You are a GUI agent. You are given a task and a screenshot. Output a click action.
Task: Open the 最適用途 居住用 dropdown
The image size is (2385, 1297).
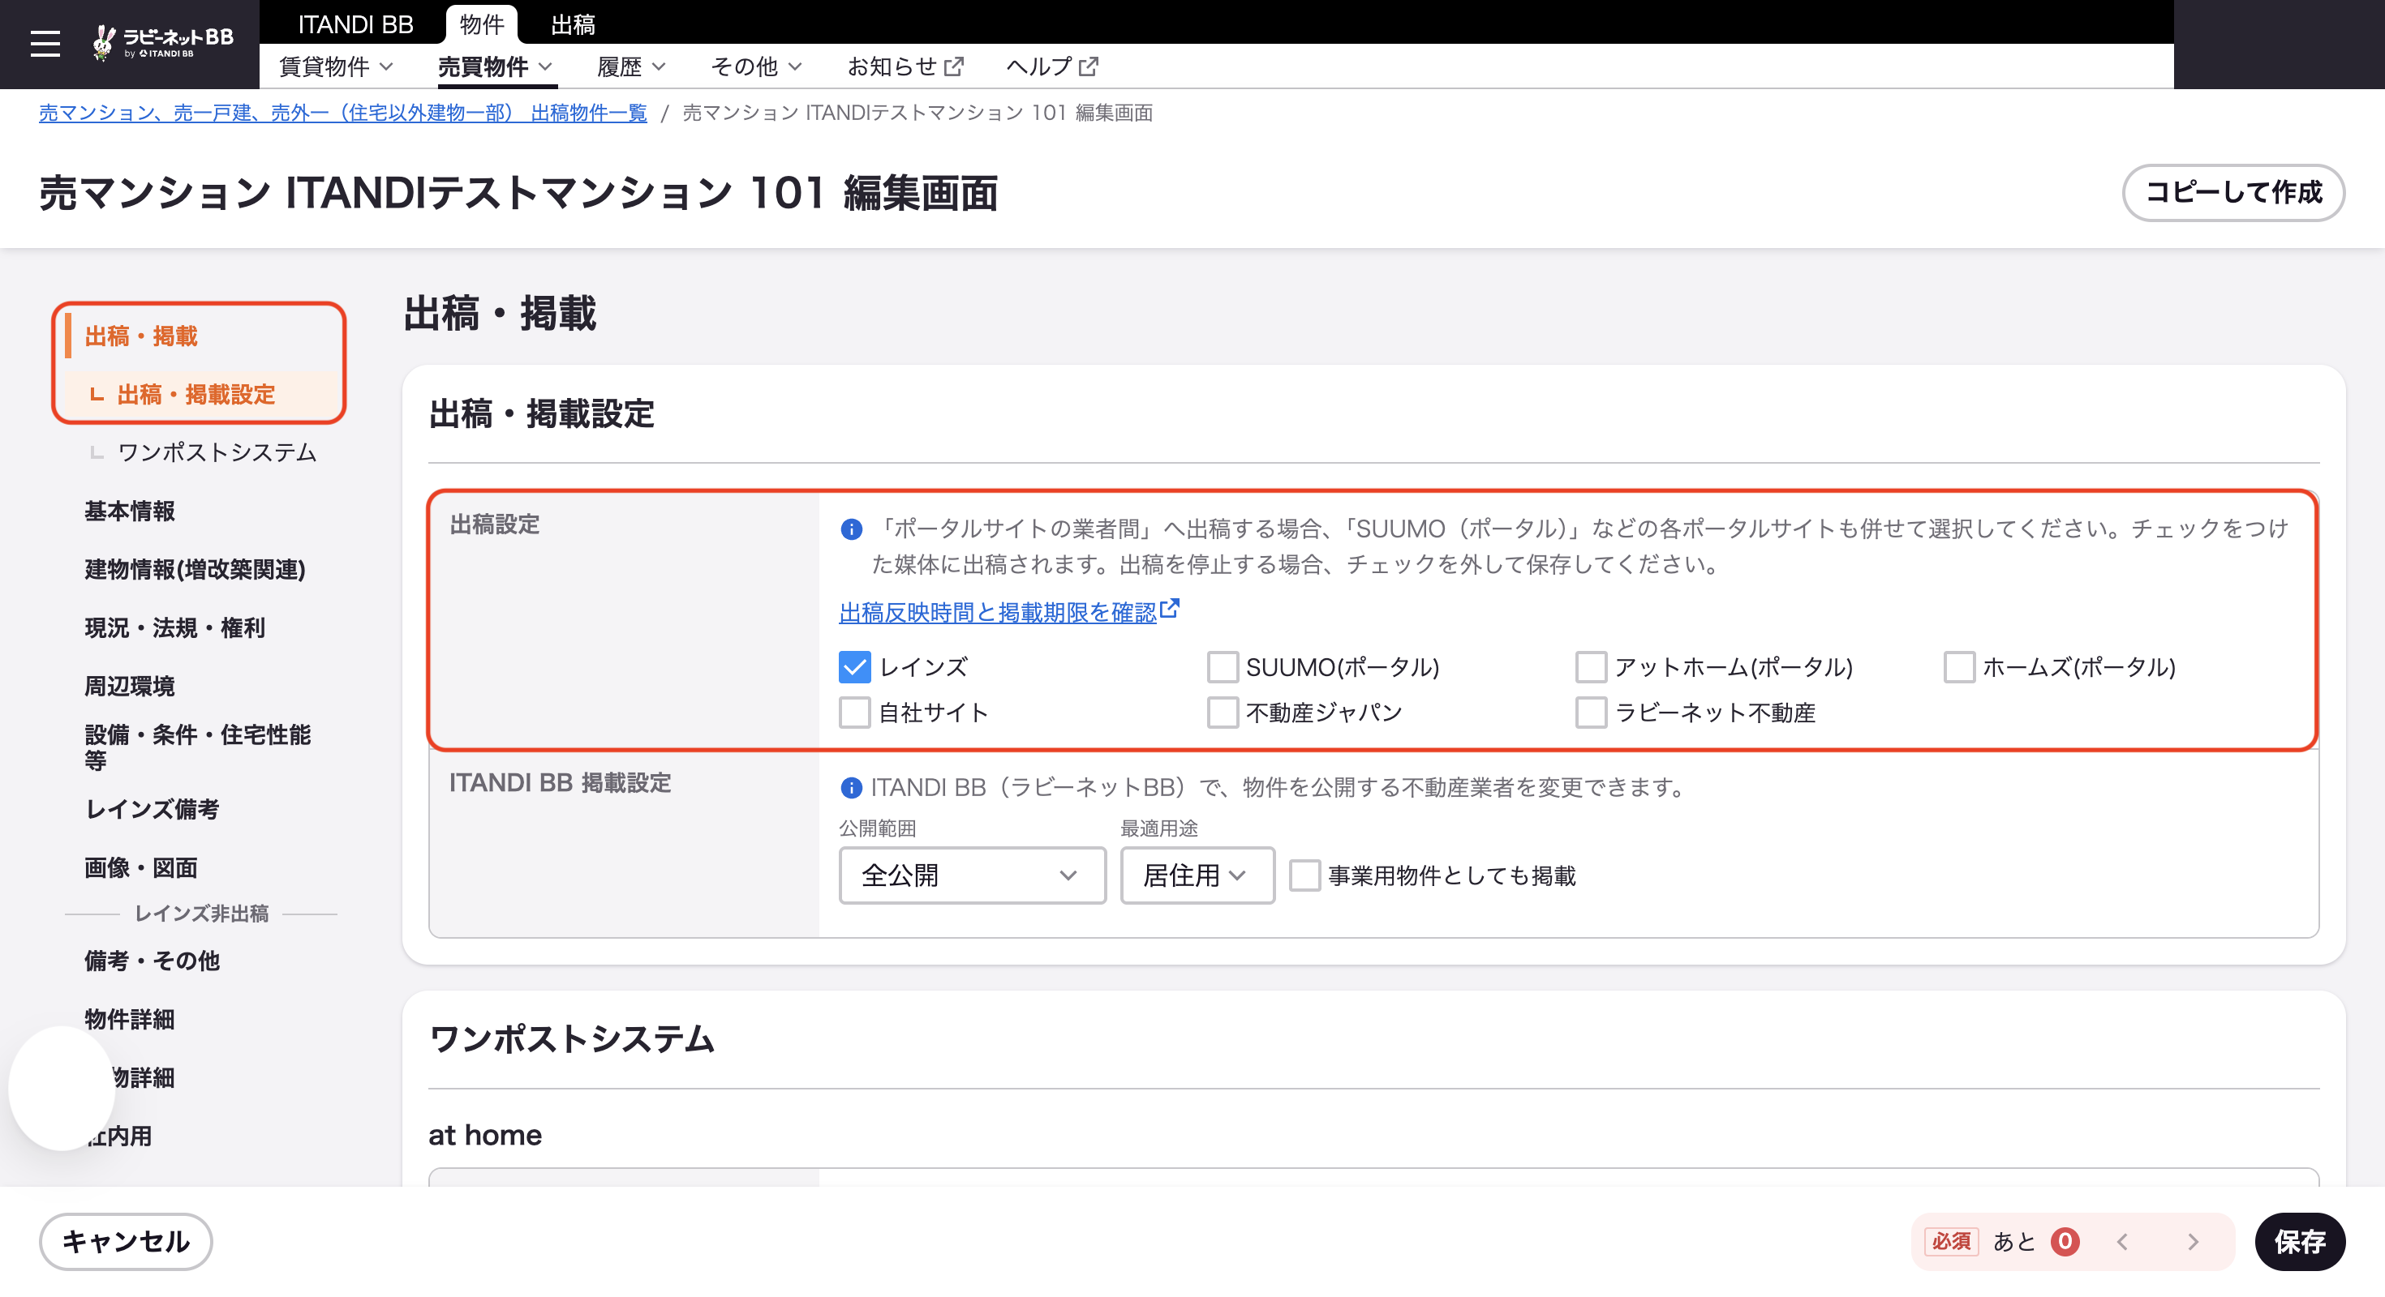point(1197,875)
